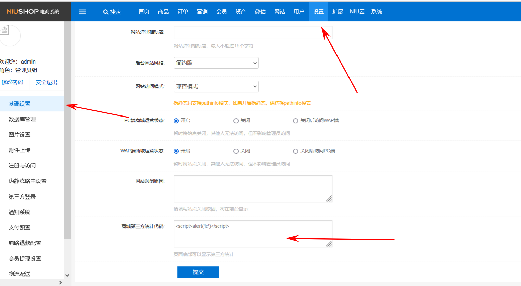Select 关闭 for PC端商城运营状态
The width and height of the screenshot is (521, 286).
coord(236,121)
